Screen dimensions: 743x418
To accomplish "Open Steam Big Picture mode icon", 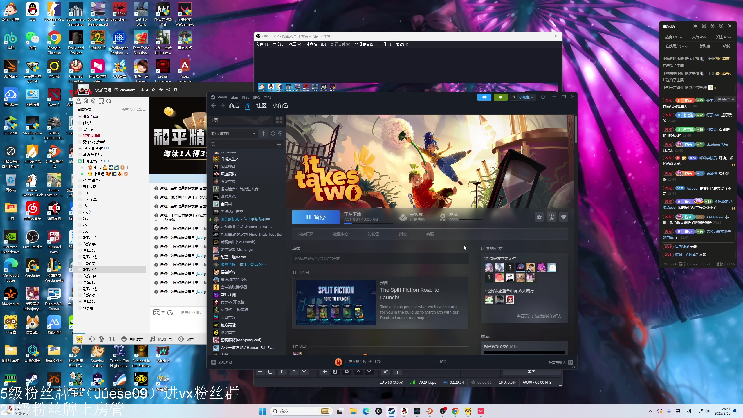I will [x=543, y=97].
